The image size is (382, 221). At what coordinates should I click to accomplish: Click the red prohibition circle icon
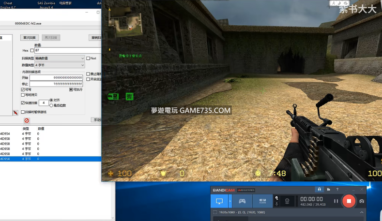27,120
